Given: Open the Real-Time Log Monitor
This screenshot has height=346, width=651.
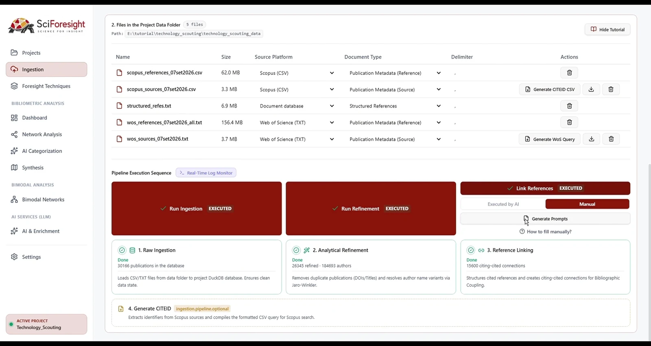Looking at the screenshot, I should tap(206, 173).
